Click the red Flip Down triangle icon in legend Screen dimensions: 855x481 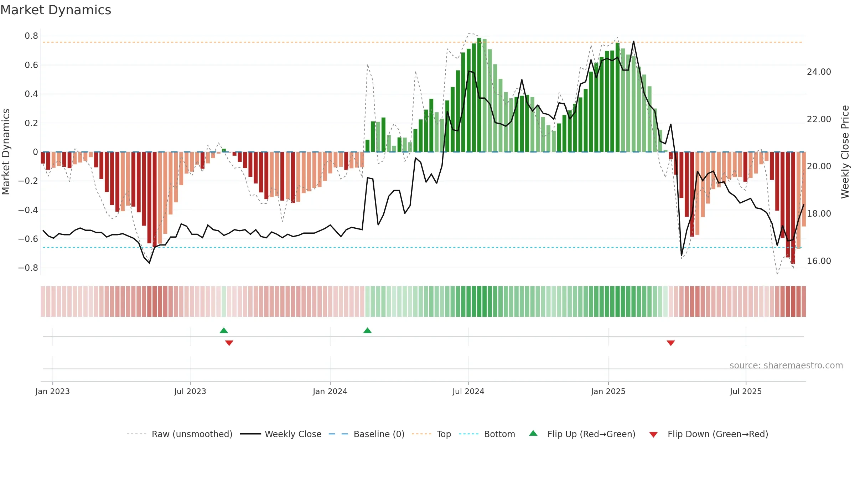pyautogui.click(x=653, y=435)
